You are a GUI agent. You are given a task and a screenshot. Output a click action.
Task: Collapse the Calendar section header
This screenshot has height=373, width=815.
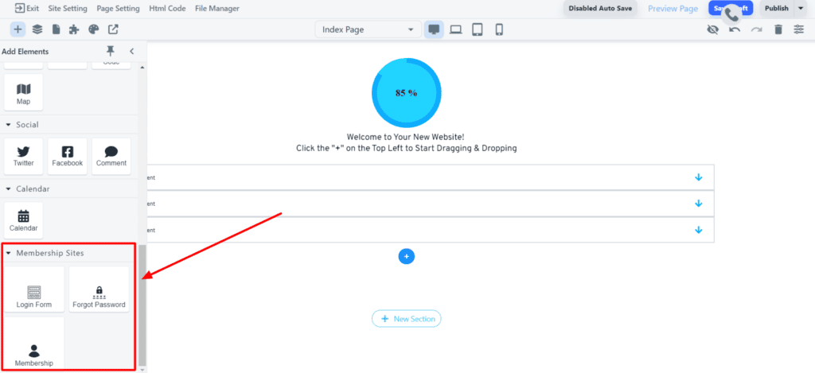pyautogui.click(x=8, y=188)
